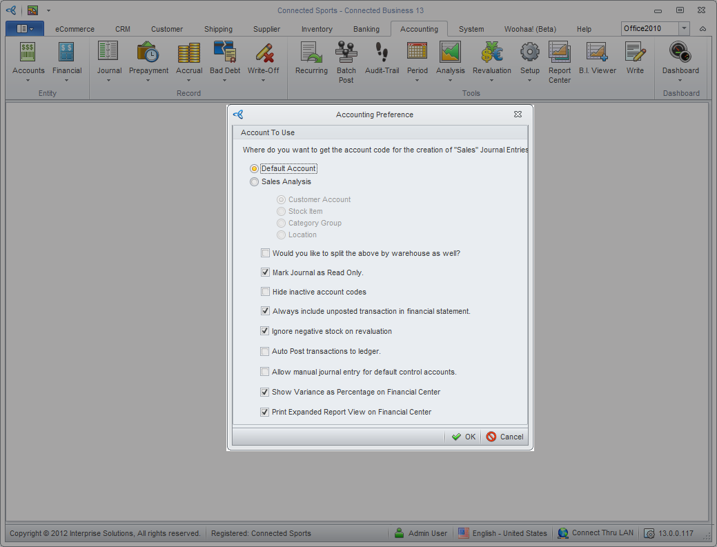
Task: Click Cancel in Accounting Preference dialog
Action: [504, 437]
